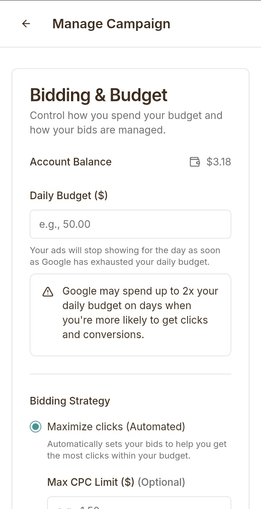
Task: Click the Account Balance label
Action: tap(71, 162)
